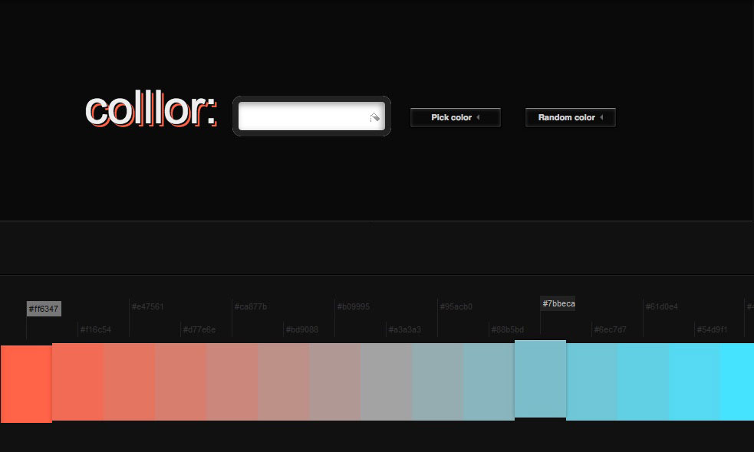Select the raised #7bbeca swatch
Image resolution: width=754 pixels, height=452 pixels.
click(x=540, y=378)
